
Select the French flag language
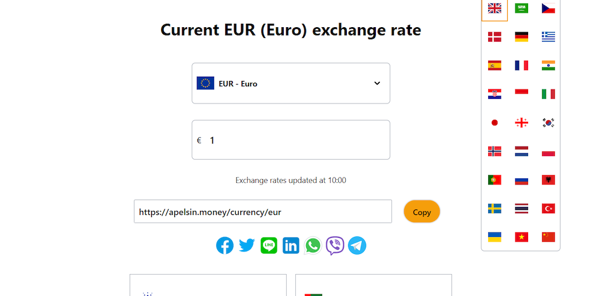pyautogui.click(x=522, y=65)
